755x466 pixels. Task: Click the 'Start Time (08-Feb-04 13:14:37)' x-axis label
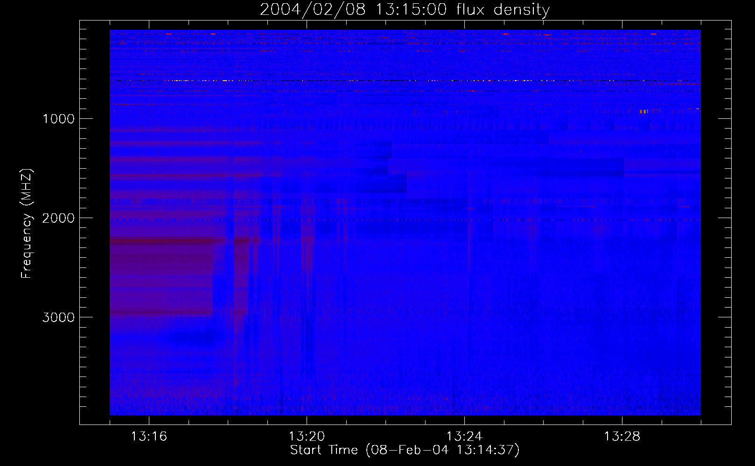pyautogui.click(x=405, y=450)
